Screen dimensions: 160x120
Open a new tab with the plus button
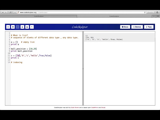pyautogui.click(x=154, y=16)
